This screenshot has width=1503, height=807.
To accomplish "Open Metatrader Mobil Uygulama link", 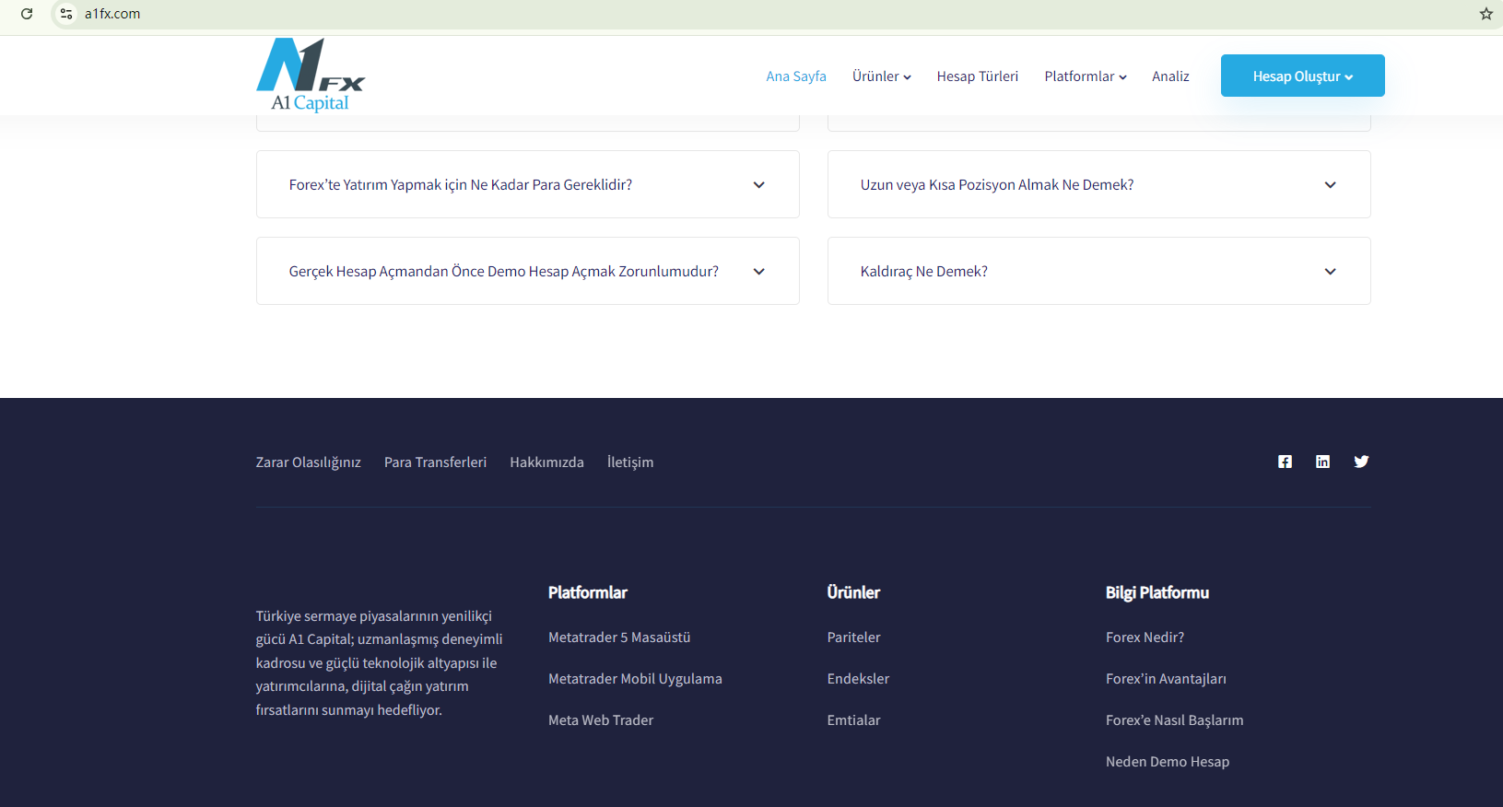I will point(635,679).
